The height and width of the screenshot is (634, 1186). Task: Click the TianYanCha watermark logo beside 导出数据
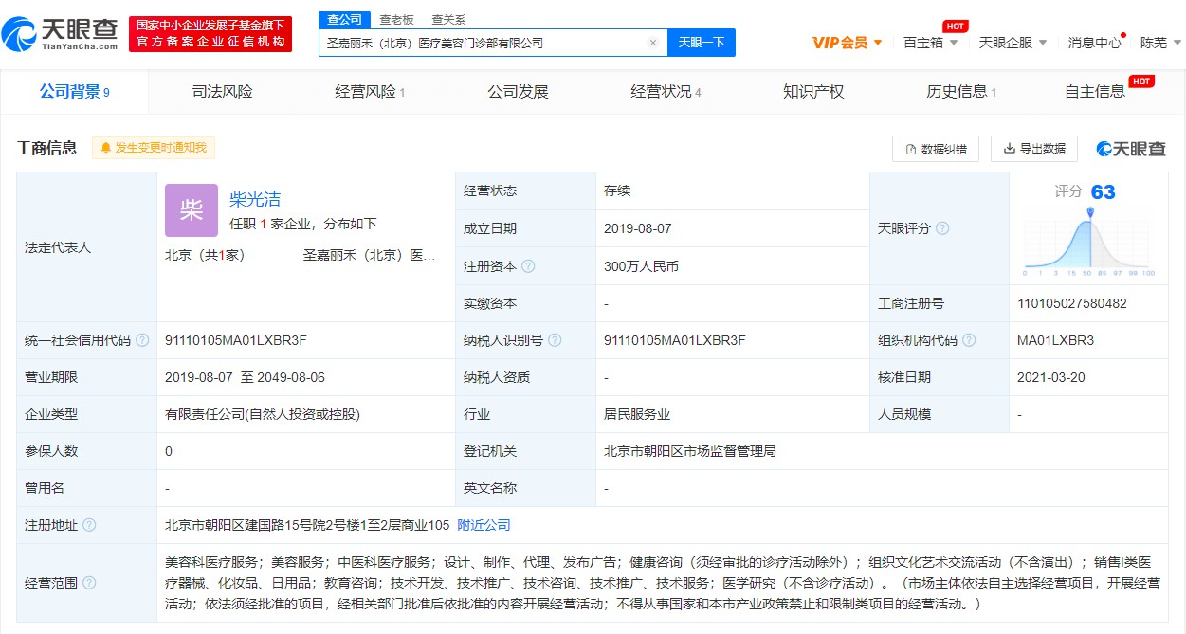coord(1131,149)
